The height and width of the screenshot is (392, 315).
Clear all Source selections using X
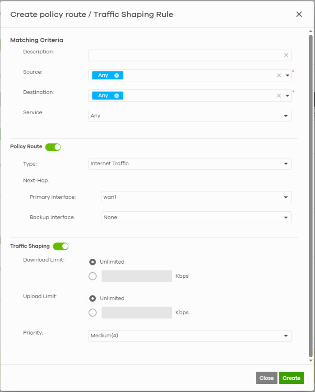[279, 75]
